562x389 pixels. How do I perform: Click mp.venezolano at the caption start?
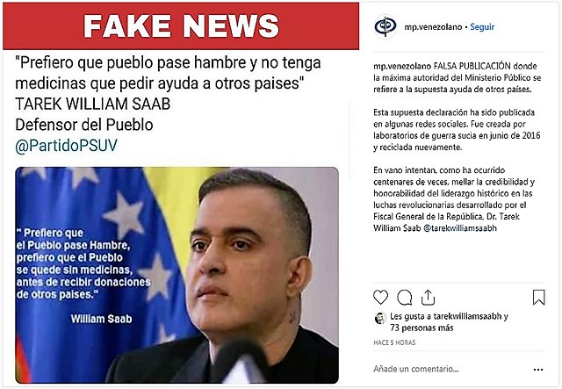[402, 66]
